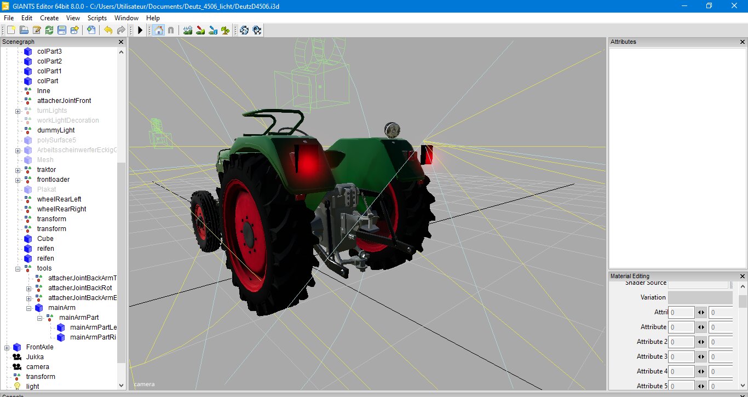Select the polySurface5 node
This screenshot has height=397, width=748.
(56, 140)
